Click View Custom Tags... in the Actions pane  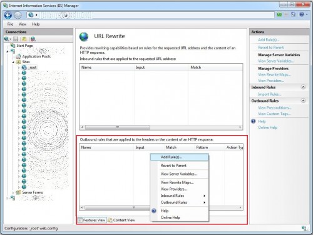274,114
